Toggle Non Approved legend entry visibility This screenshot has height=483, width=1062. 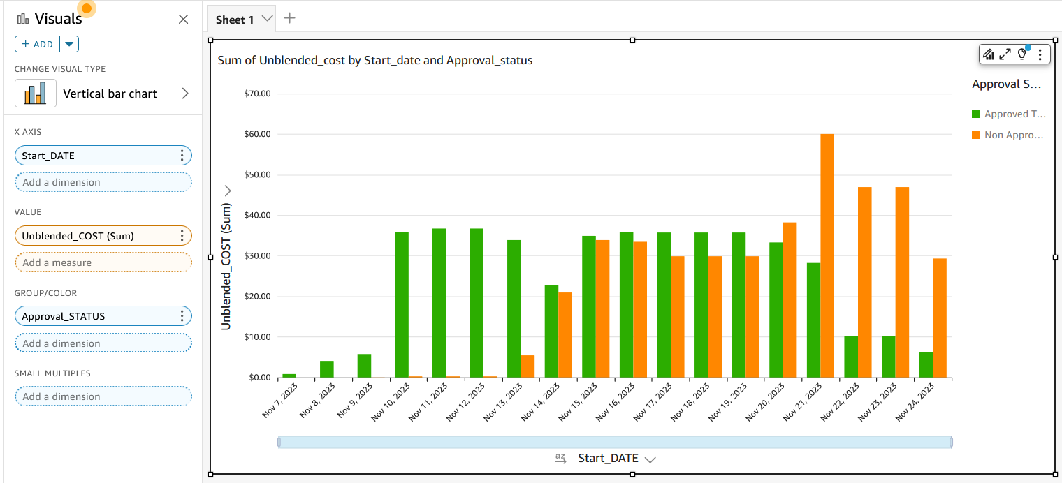pyautogui.click(x=1012, y=135)
